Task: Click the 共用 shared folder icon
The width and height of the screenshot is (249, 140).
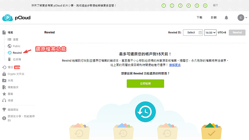Action: 4,81
